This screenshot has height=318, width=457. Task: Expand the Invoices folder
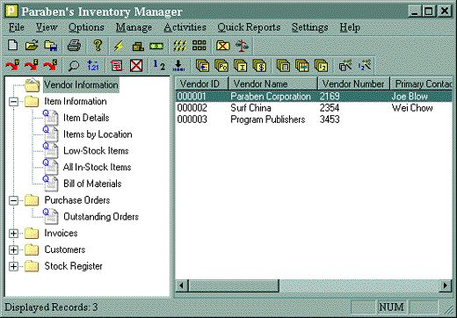(13, 234)
